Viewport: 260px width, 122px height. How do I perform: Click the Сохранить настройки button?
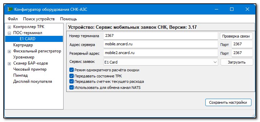pos(228,102)
